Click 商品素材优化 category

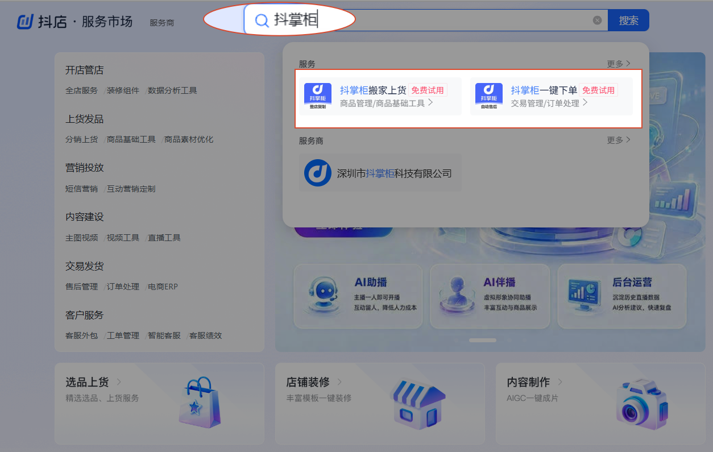(189, 139)
